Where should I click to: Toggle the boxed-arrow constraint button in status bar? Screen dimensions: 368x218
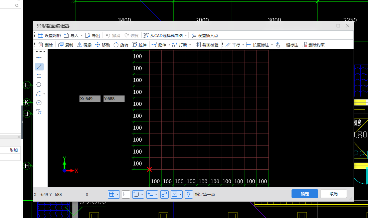[x=174, y=194]
